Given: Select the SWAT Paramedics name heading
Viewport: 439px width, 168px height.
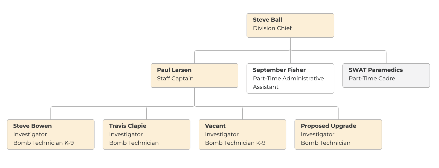Looking at the screenshot, I should coord(375,70).
